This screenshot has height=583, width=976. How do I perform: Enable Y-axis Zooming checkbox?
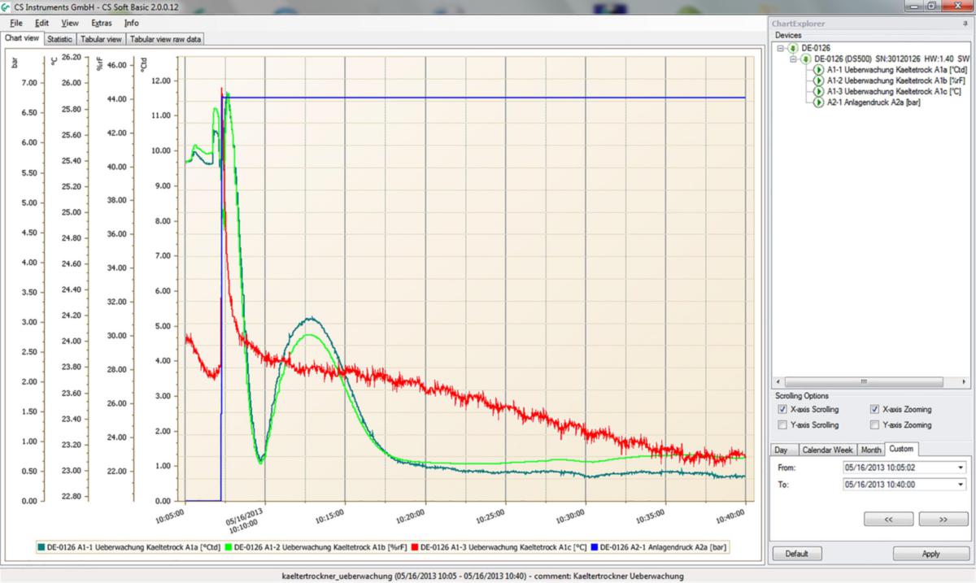pos(875,425)
